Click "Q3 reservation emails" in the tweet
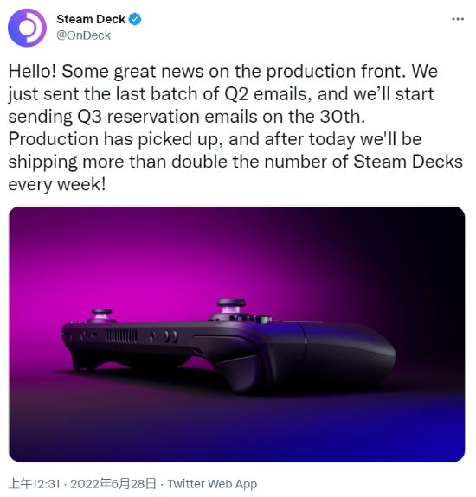This screenshot has height=497, width=476. (168, 117)
